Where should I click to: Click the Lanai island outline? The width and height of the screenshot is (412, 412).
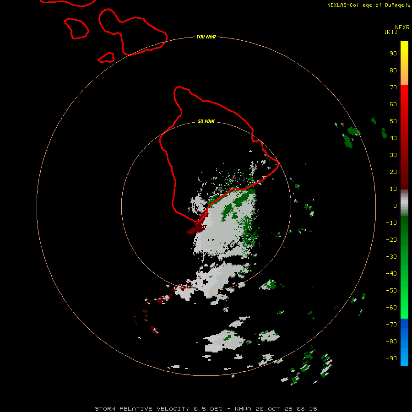76,29
